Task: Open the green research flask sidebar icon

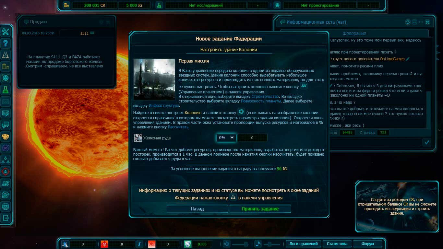Action: (x=6, y=90)
